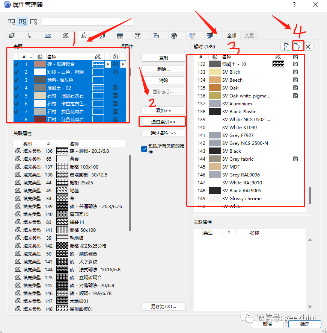327x333 pixels.
Task: Open dialog help question mark
Action: pyautogui.click(x=294, y=5)
